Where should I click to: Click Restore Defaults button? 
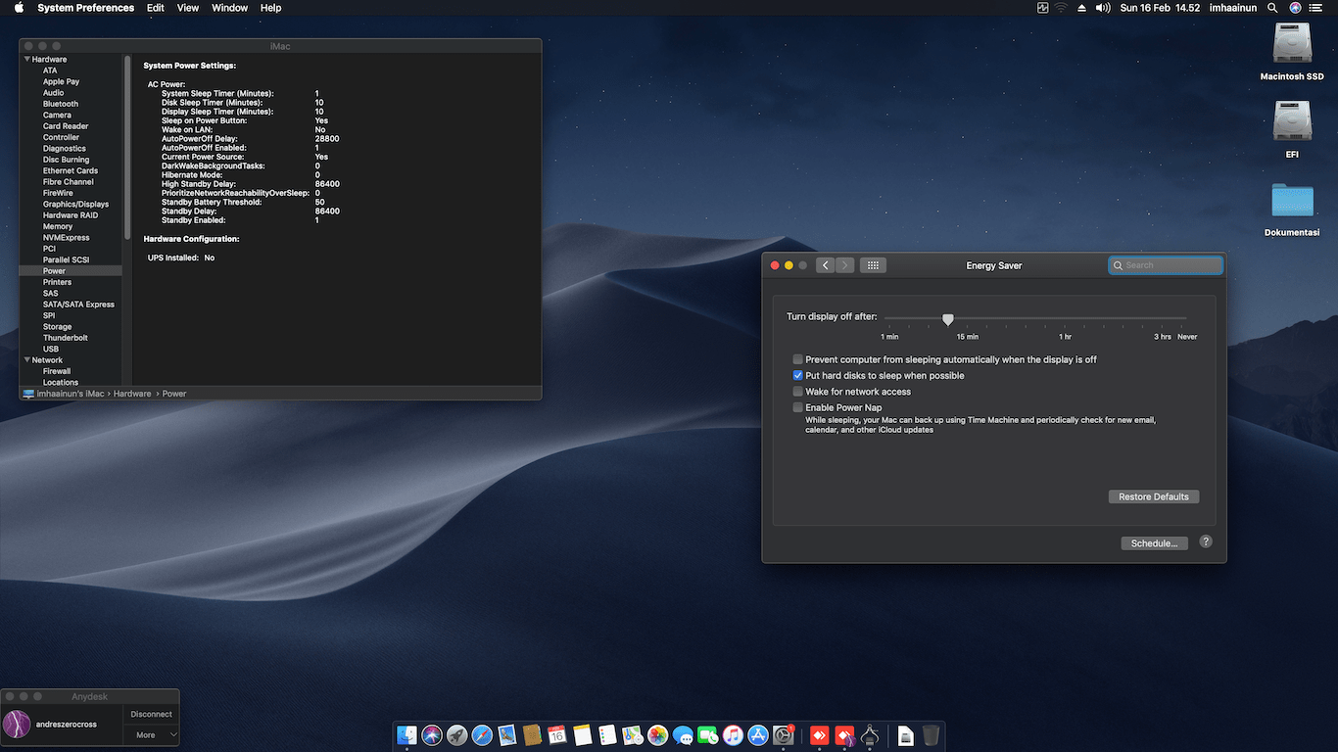pyautogui.click(x=1154, y=496)
